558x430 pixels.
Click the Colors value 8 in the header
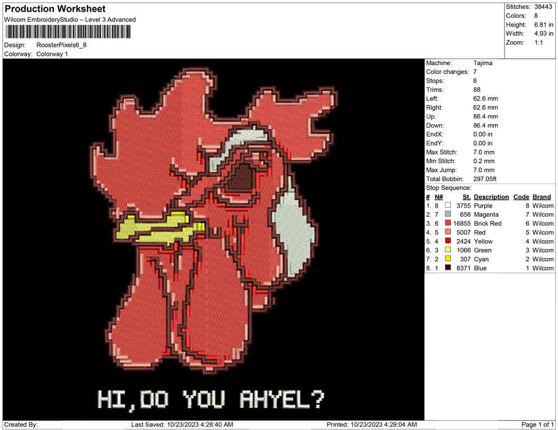536,16
